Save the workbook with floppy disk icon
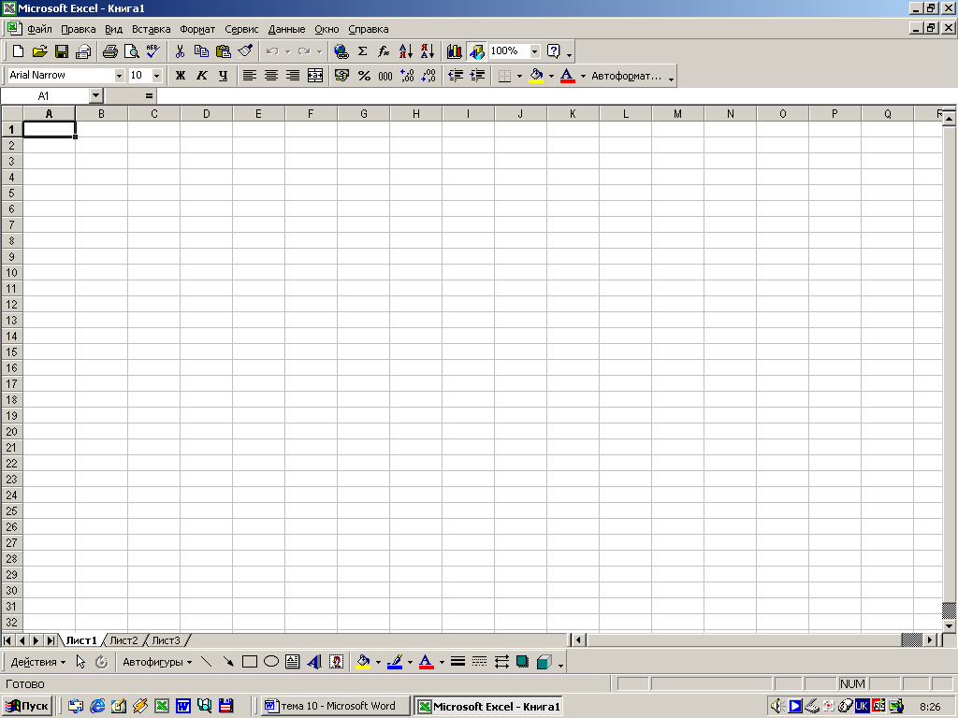This screenshot has width=958, height=718. point(61,51)
